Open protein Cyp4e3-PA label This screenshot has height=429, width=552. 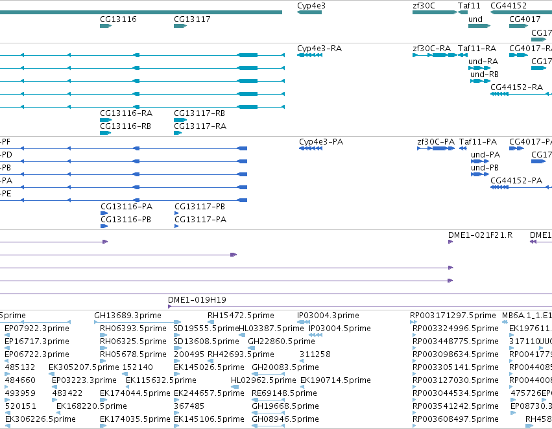coord(321,142)
